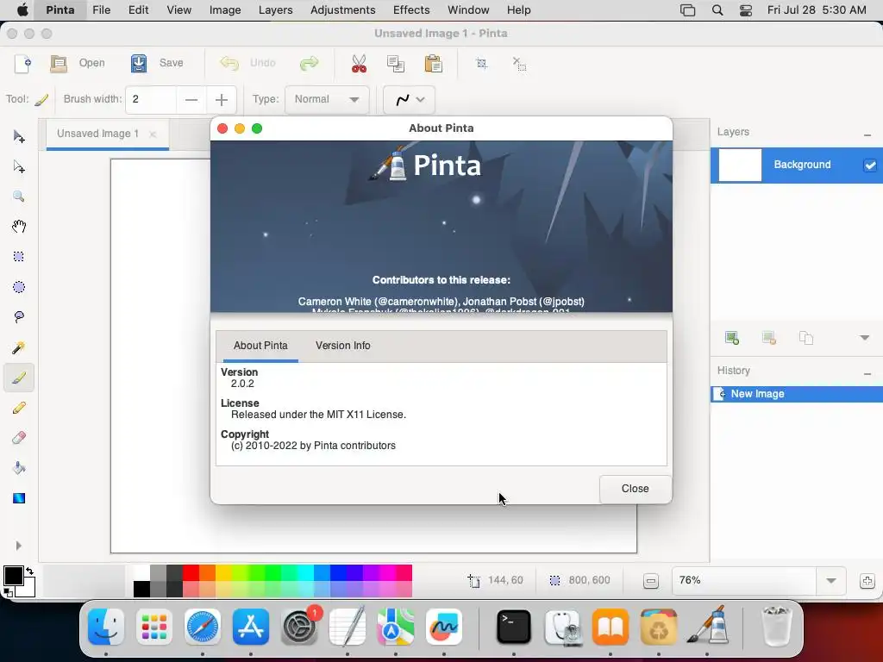The image size is (883, 662).
Task: Open the brush Type Normal dropdown
Action: point(327,100)
